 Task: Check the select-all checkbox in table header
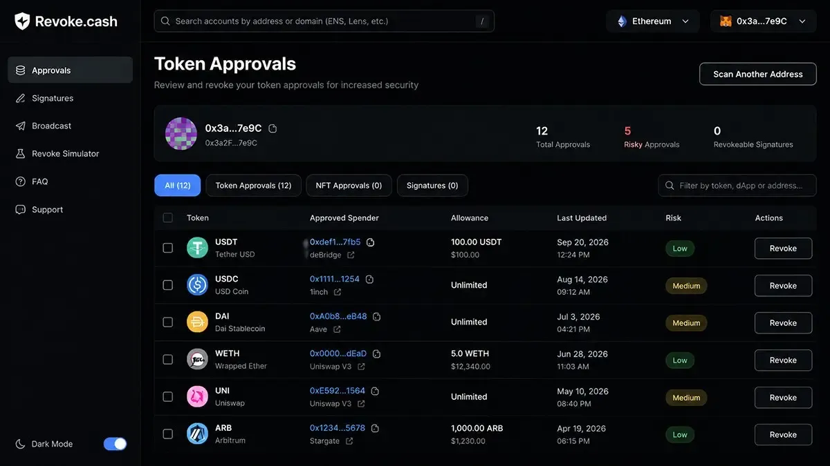coord(167,218)
